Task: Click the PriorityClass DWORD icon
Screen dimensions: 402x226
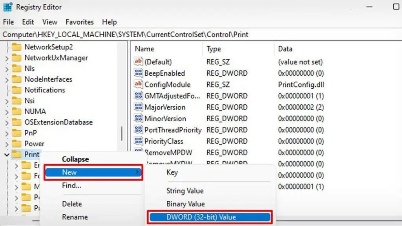Action: click(x=138, y=141)
